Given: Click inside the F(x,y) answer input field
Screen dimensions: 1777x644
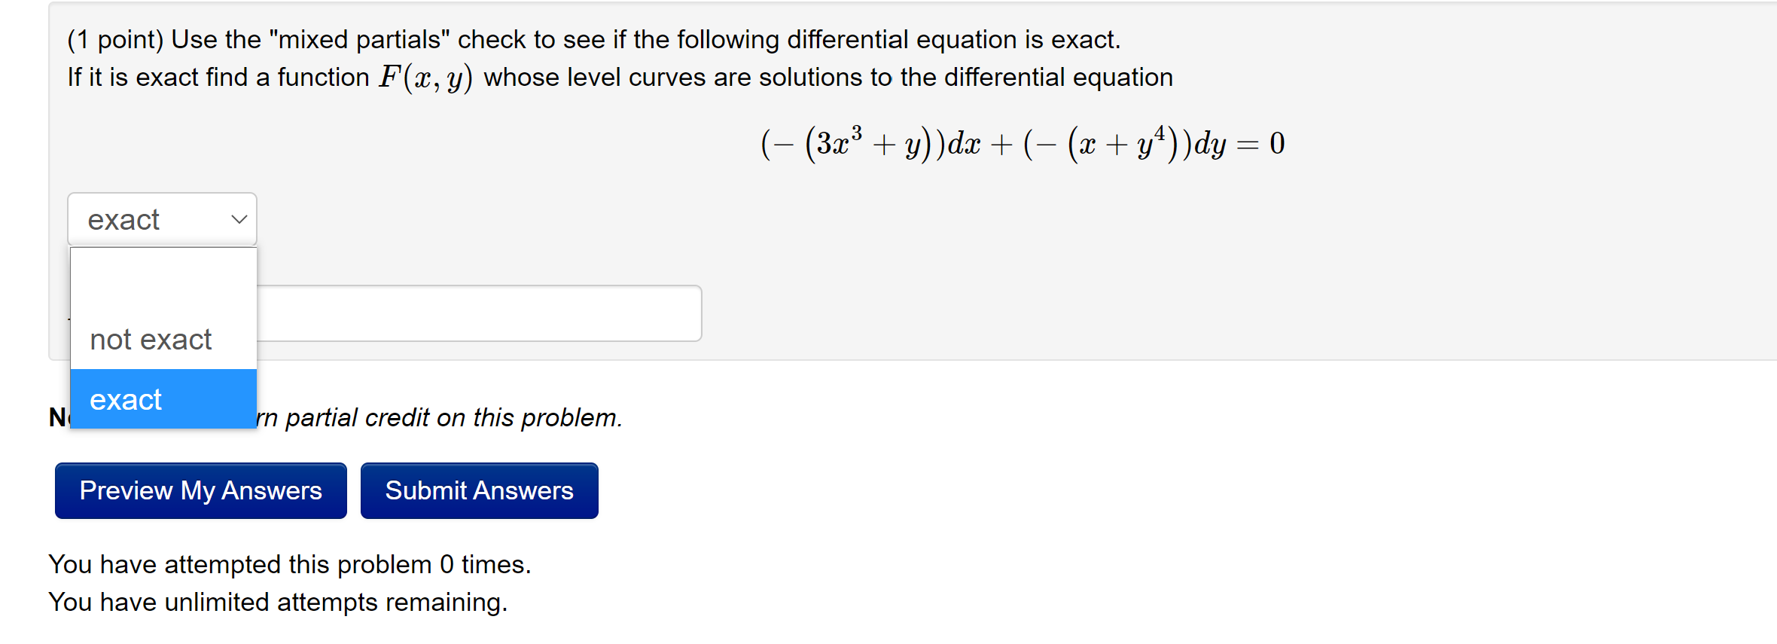Looking at the screenshot, I should click(482, 313).
